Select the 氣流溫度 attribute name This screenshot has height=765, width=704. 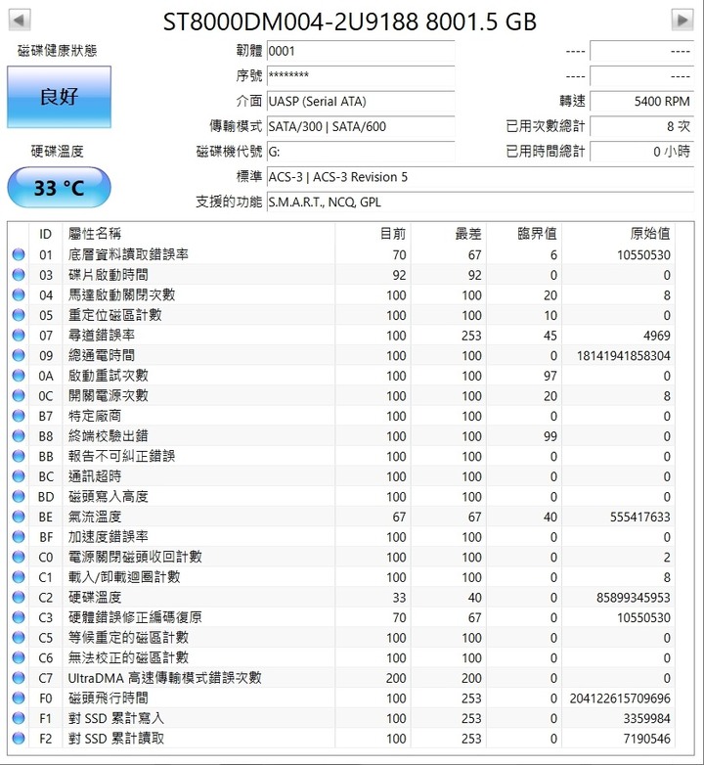pyautogui.click(x=95, y=517)
